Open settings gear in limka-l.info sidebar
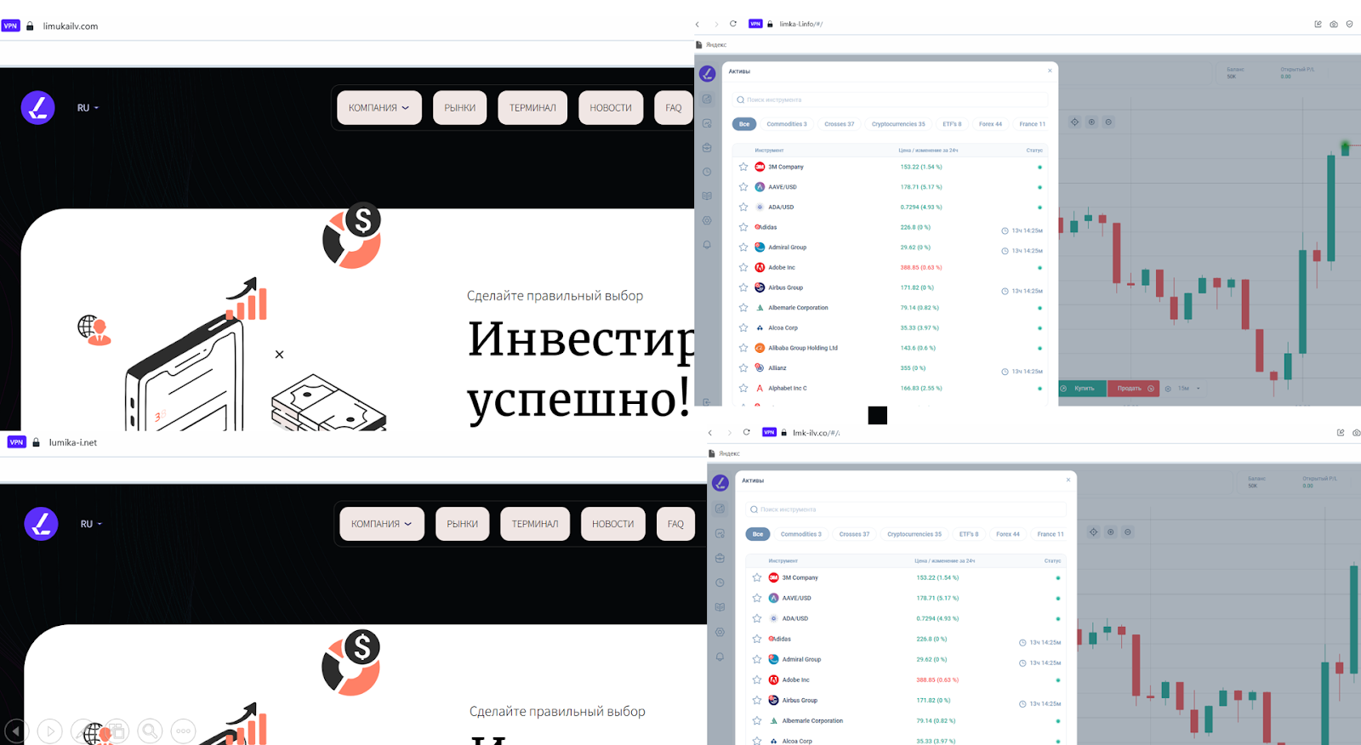This screenshot has height=745, width=1361. 707,220
